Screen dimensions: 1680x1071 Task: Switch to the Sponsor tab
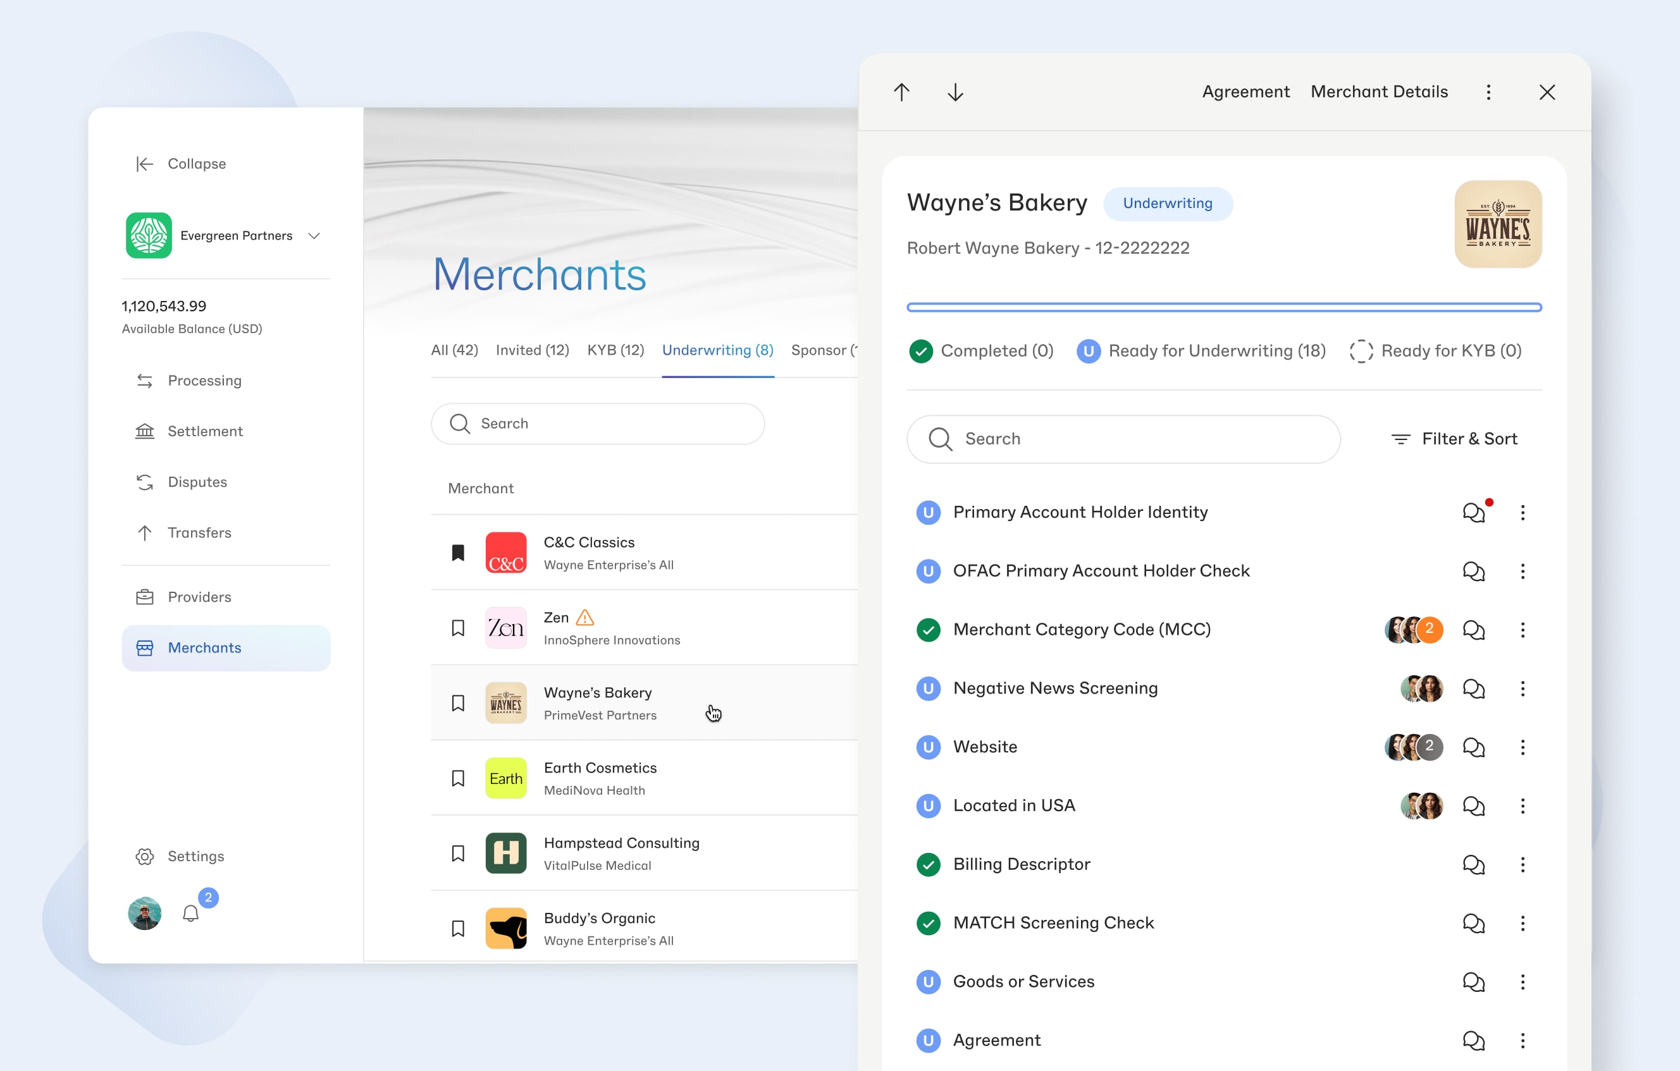click(x=824, y=350)
